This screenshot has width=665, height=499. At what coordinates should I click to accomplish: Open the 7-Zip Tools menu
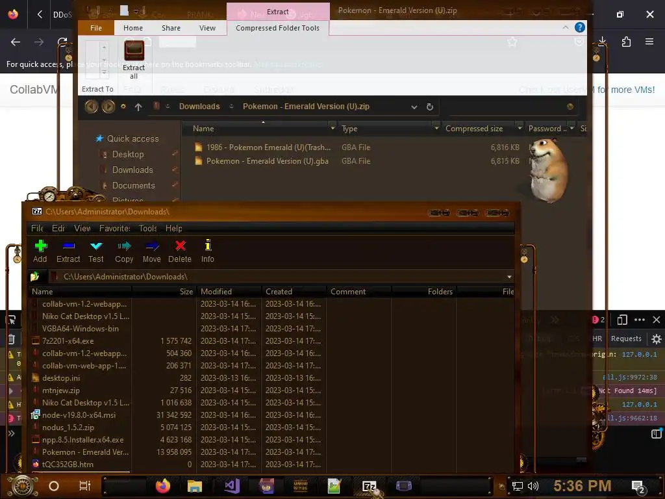click(x=147, y=228)
